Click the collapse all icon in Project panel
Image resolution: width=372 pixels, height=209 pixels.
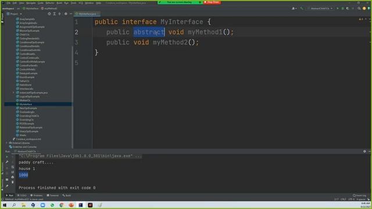pos(59,14)
